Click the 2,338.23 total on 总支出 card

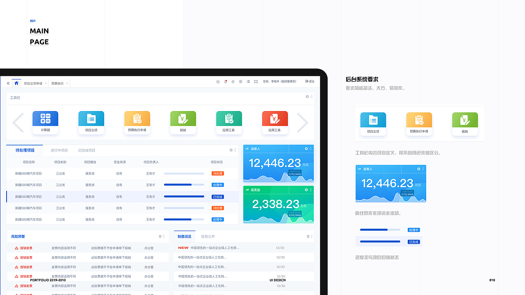pos(276,204)
